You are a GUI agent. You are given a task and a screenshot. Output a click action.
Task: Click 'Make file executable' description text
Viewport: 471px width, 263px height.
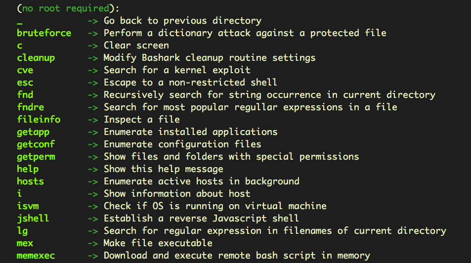point(158,243)
